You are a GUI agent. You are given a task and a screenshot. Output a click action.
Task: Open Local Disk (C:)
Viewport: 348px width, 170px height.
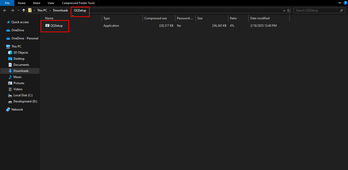coord(23,95)
